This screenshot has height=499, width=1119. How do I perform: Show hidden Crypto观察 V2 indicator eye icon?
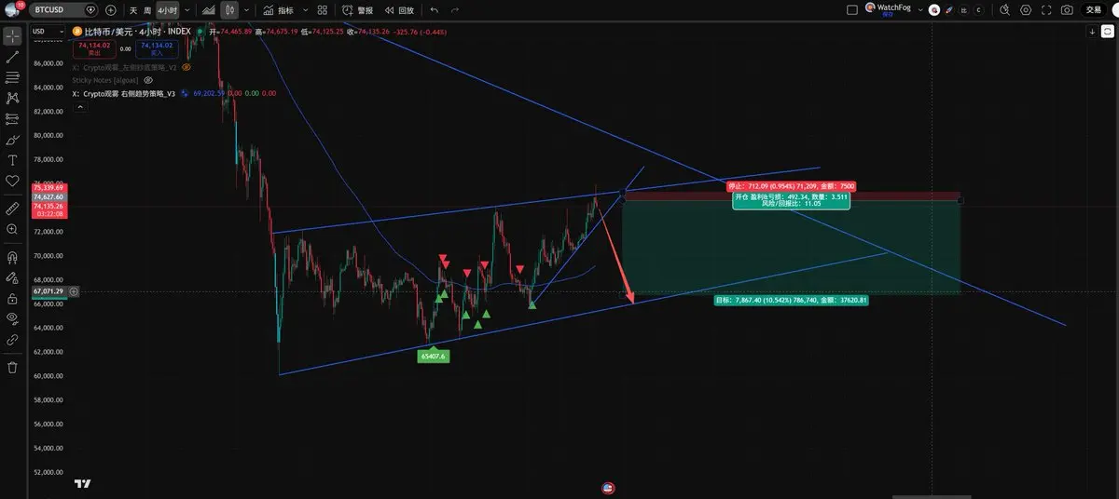point(186,68)
